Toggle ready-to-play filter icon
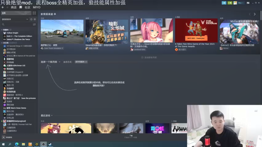This screenshot has width=262, height=147. coord(35,19)
